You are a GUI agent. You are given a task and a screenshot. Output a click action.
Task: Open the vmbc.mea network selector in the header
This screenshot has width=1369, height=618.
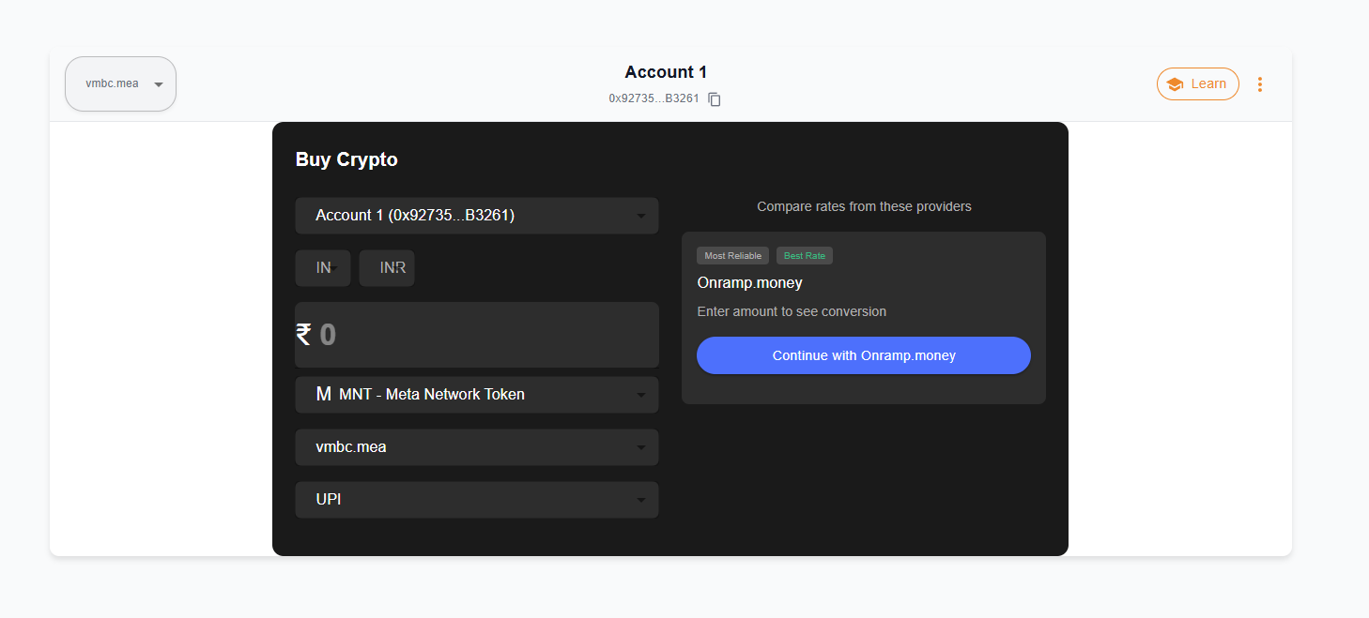(x=120, y=83)
